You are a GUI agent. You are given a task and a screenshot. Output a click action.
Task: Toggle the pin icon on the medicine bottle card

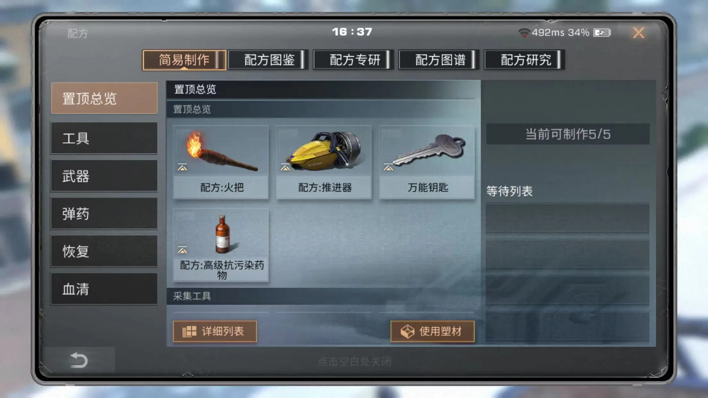click(x=182, y=250)
